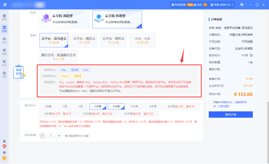Click the 速卖通 unsupported platform tag
Image resolution: width=269 pixels, height=164 pixels.
click(77, 76)
